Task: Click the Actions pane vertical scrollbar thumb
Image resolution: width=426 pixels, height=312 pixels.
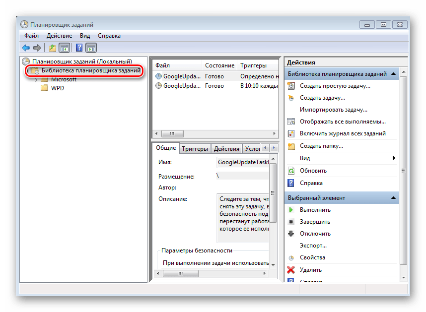Action: [x=404, y=170]
